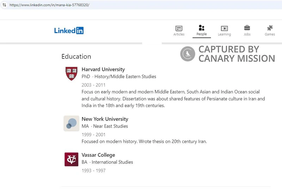Click the Vassar College logo

coord(72,159)
